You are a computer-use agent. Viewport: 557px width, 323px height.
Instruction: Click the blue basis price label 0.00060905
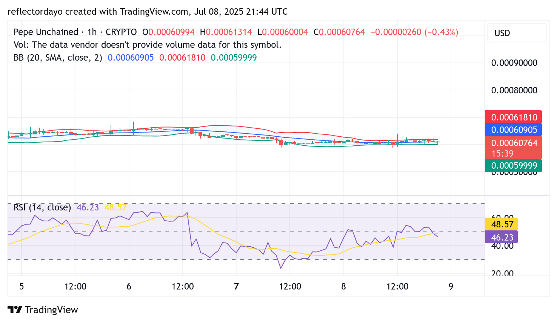click(514, 130)
